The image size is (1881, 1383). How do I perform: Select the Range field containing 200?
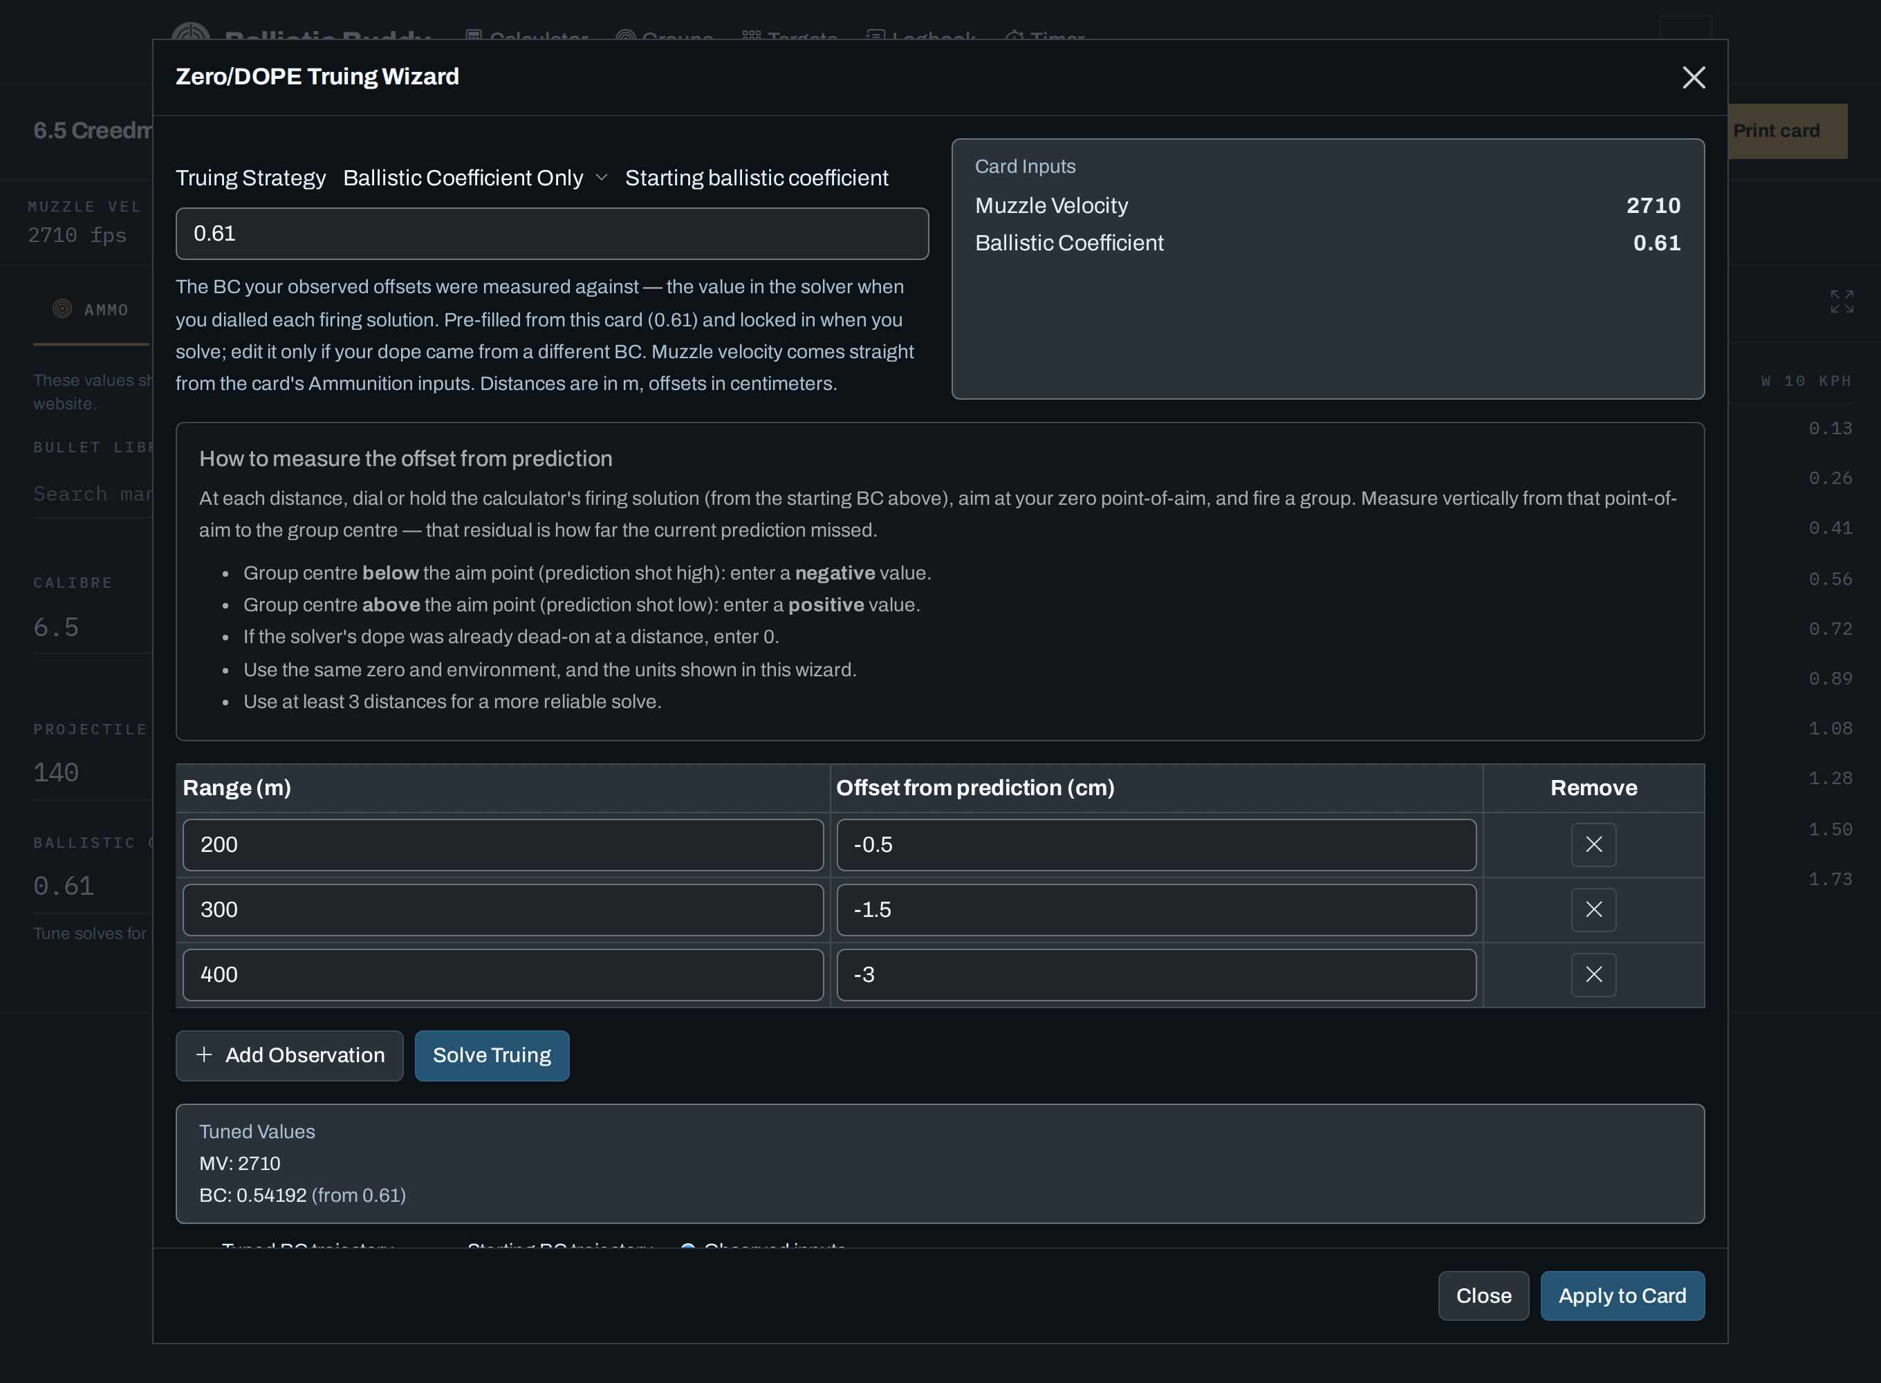coord(503,845)
